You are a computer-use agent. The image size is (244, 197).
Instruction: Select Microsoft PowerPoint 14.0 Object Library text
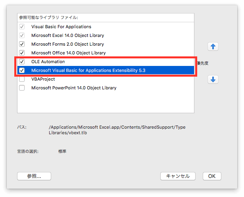74,88
